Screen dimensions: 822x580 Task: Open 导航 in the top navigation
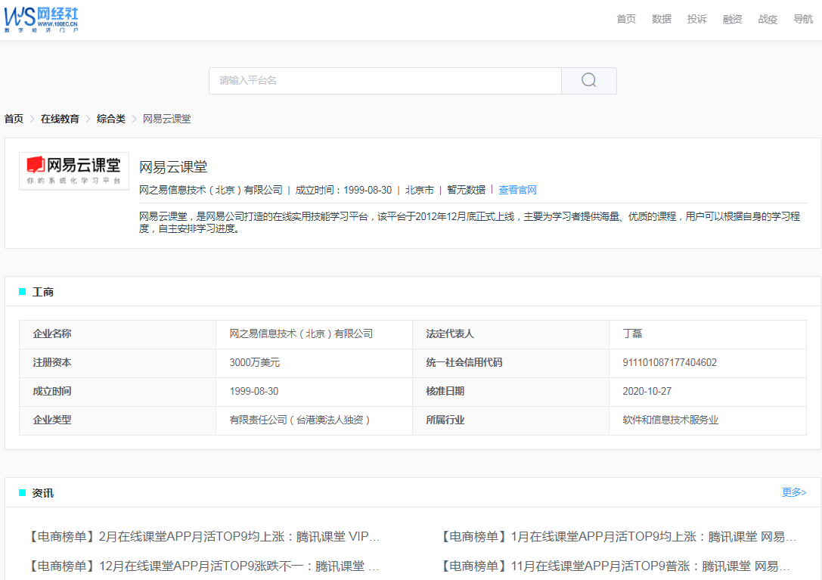(802, 20)
